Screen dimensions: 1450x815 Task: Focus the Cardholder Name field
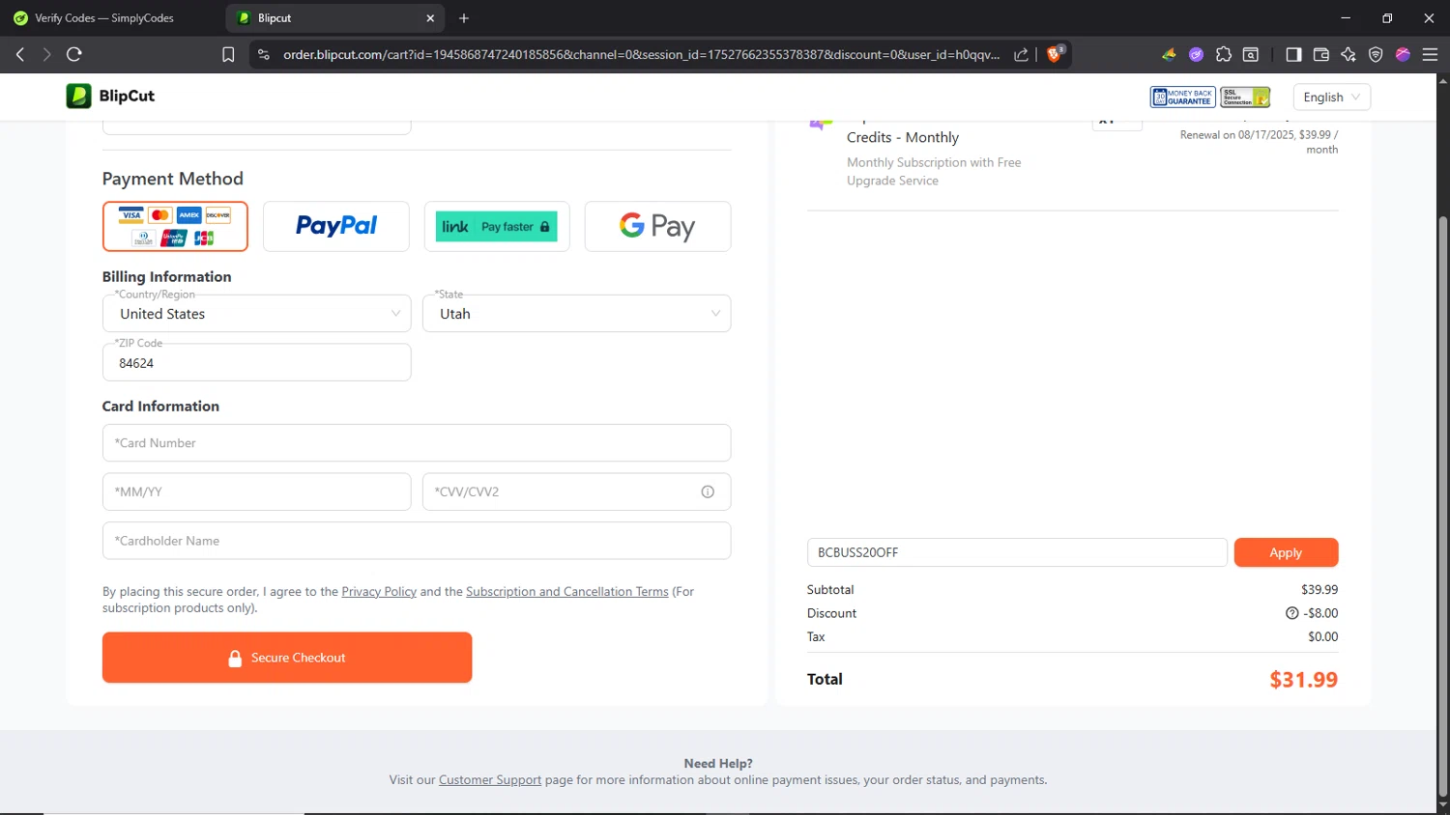[x=417, y=541]
